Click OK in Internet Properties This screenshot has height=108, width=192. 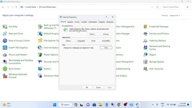(87, 87)
